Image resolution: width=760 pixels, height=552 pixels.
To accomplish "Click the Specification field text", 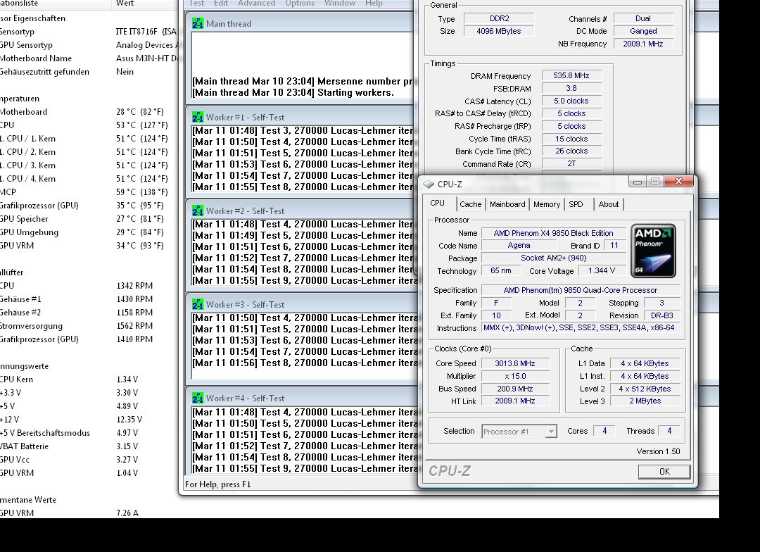I will [x=581, y=290].
